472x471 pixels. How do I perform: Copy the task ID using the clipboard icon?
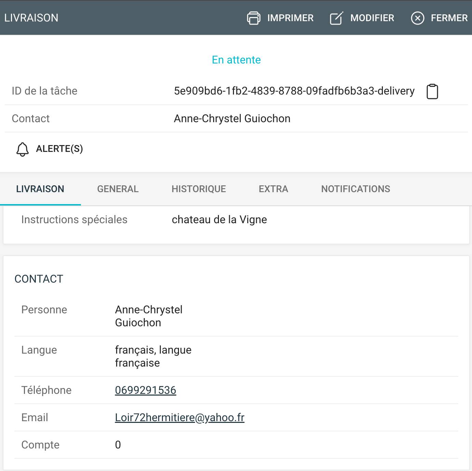tap(432, 91)
